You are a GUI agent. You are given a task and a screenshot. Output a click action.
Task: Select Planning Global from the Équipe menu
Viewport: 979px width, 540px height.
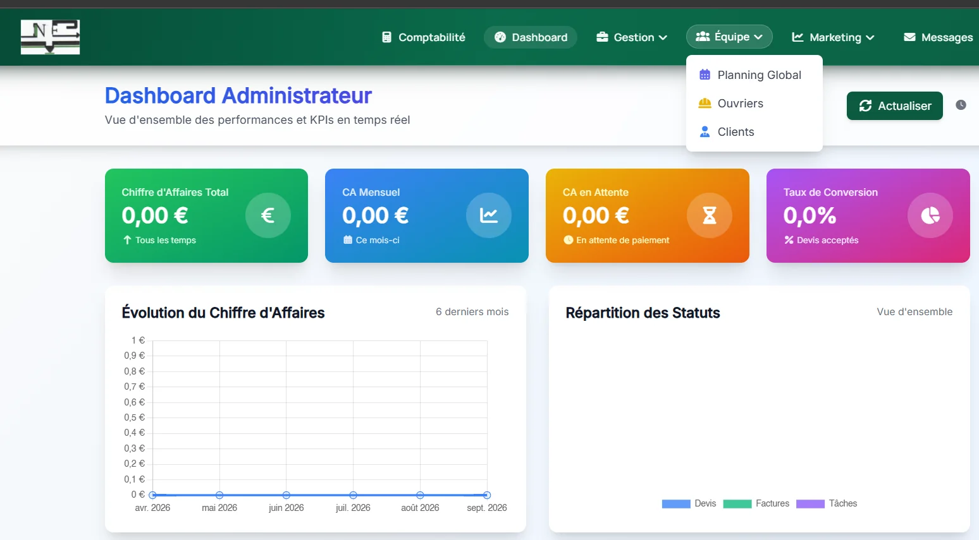point(754,75)
